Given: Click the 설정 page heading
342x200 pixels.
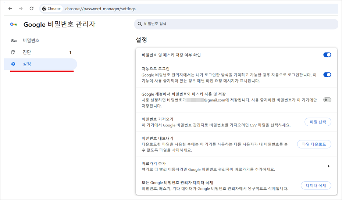Looking at the screenshot, I should (142, 40).
